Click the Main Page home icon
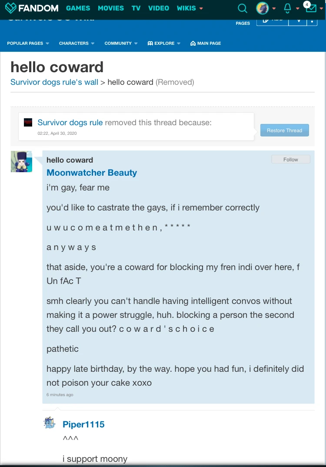This screenshot has height=467, width=326. (193, 43)
